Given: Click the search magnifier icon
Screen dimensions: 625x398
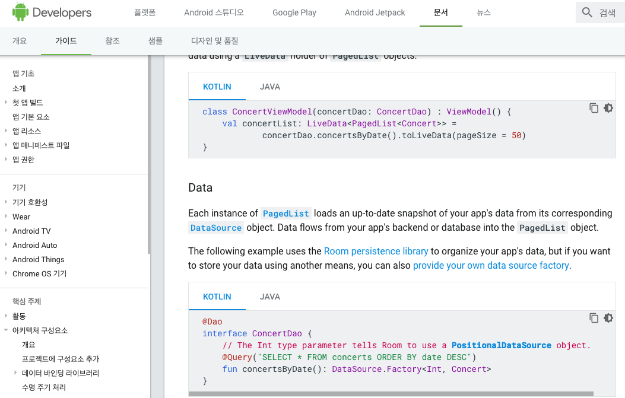Looking at the screenshot, I should 587,12.
